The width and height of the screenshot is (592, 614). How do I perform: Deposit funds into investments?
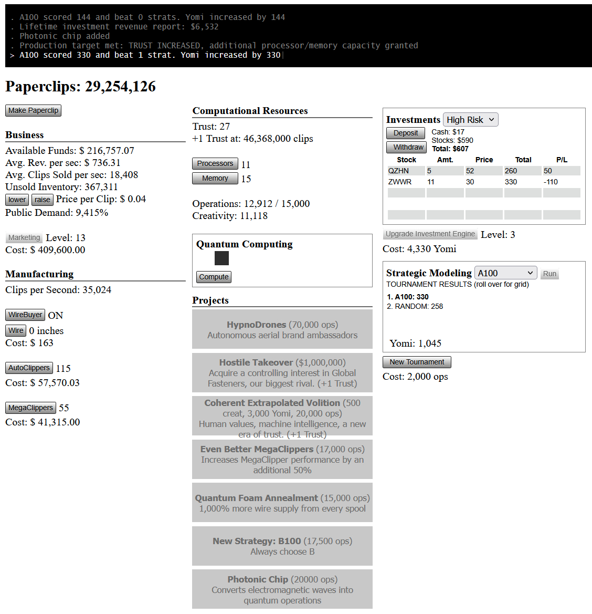[x=406, y=133]
